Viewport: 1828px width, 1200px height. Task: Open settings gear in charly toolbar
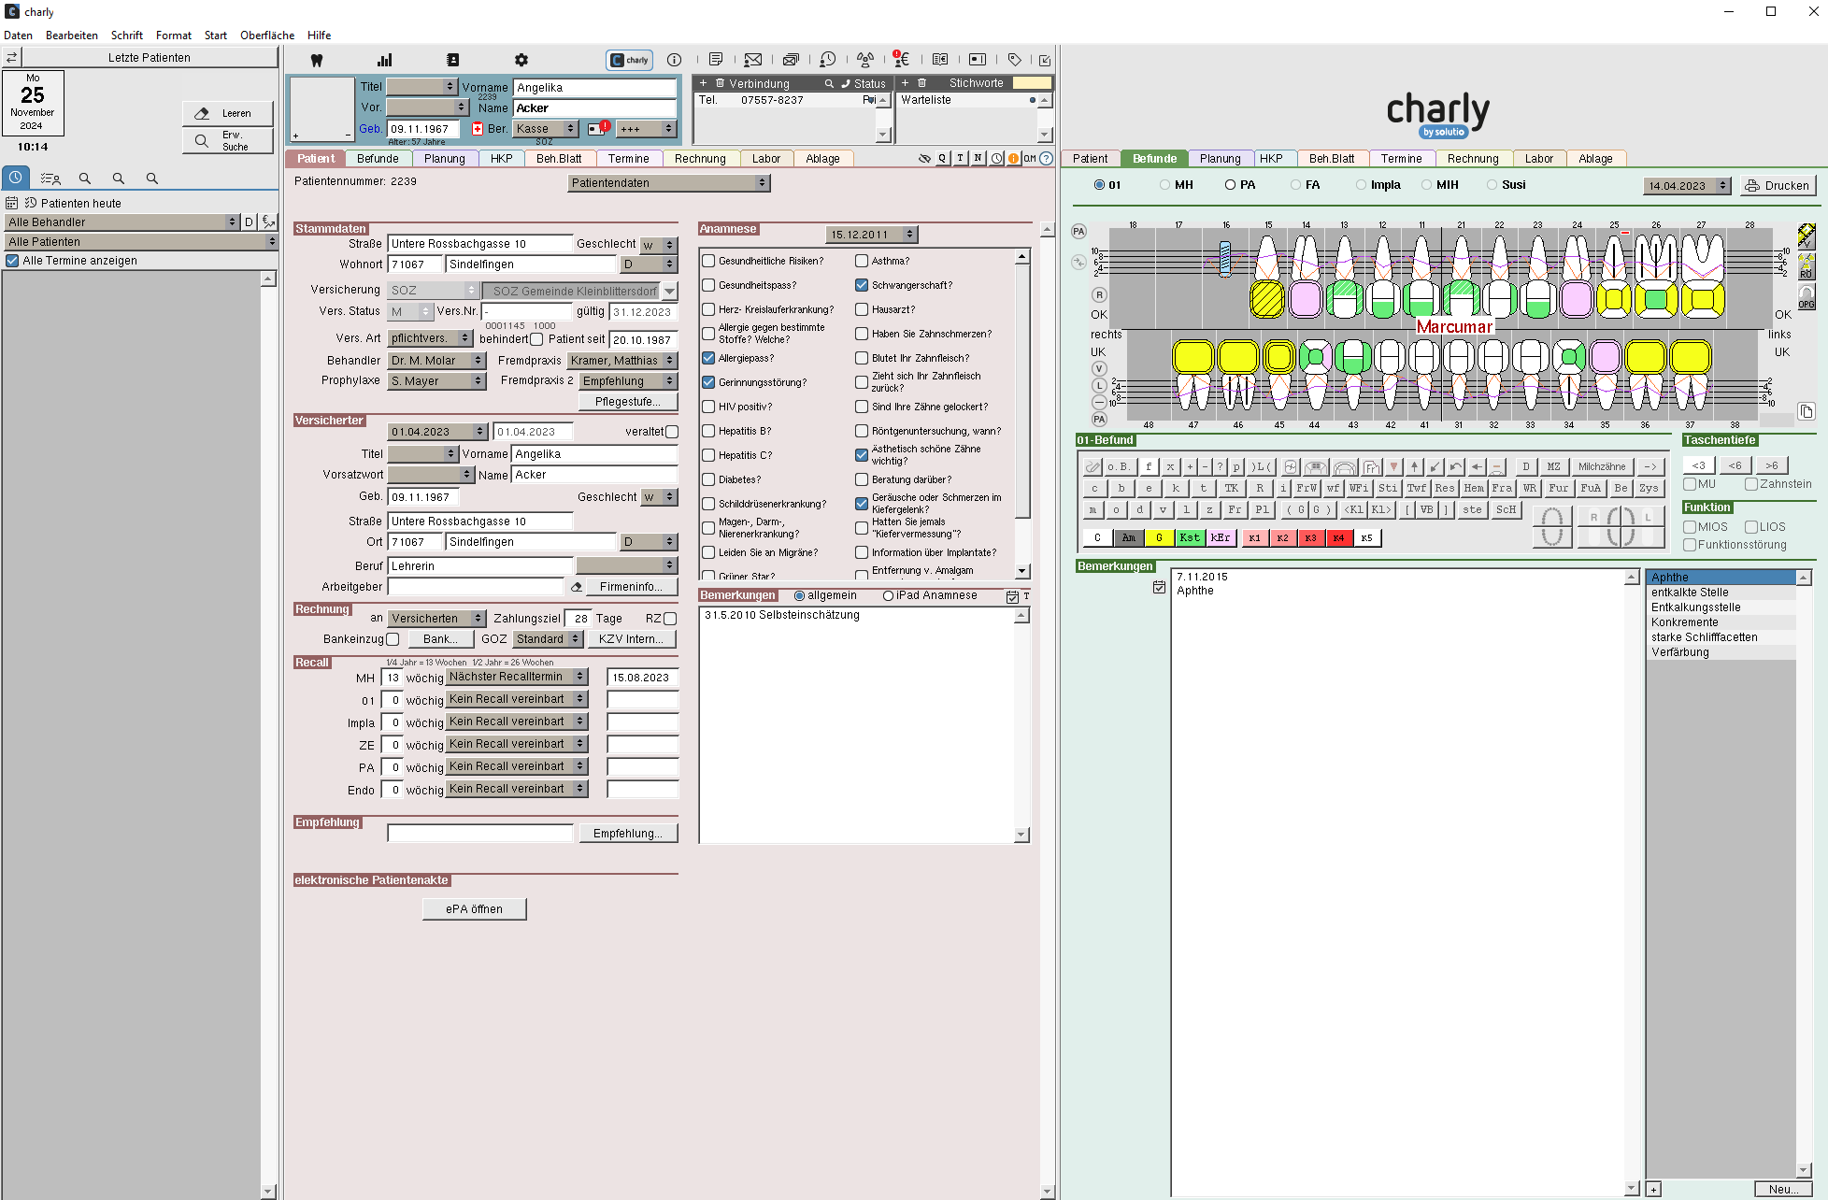tap(521, 60)
